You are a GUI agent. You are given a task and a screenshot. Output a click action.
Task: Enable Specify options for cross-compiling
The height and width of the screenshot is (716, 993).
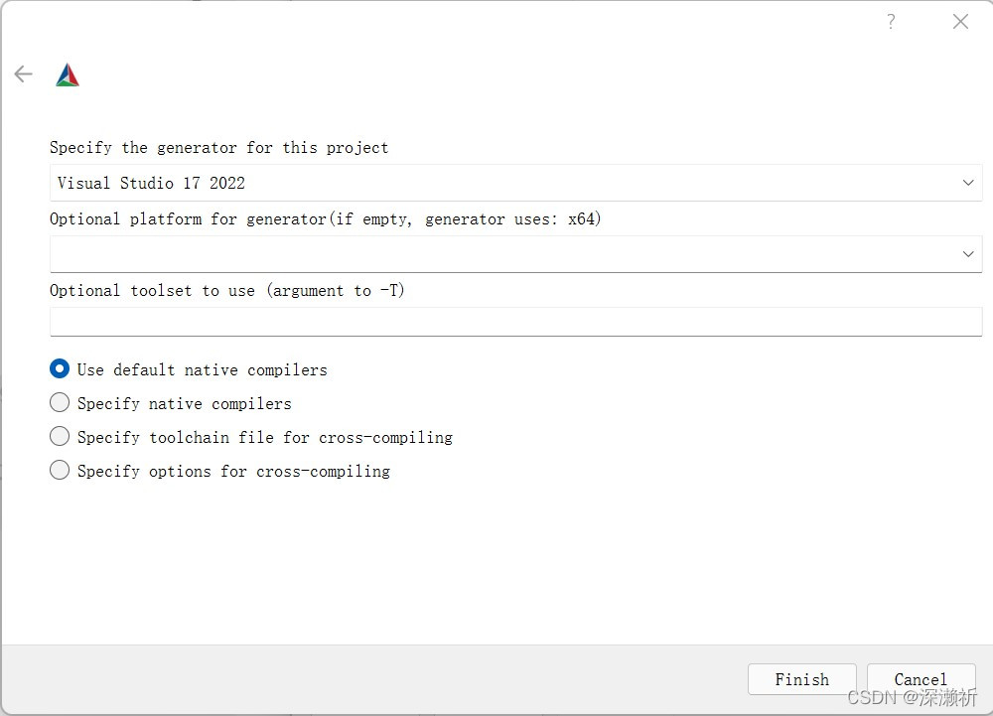point(60,470)
